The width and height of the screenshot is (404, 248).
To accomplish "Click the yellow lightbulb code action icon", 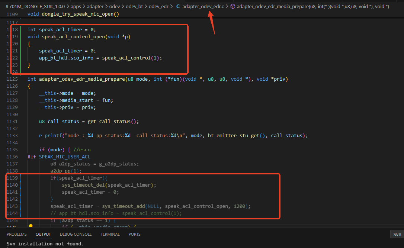I will 31,226.
